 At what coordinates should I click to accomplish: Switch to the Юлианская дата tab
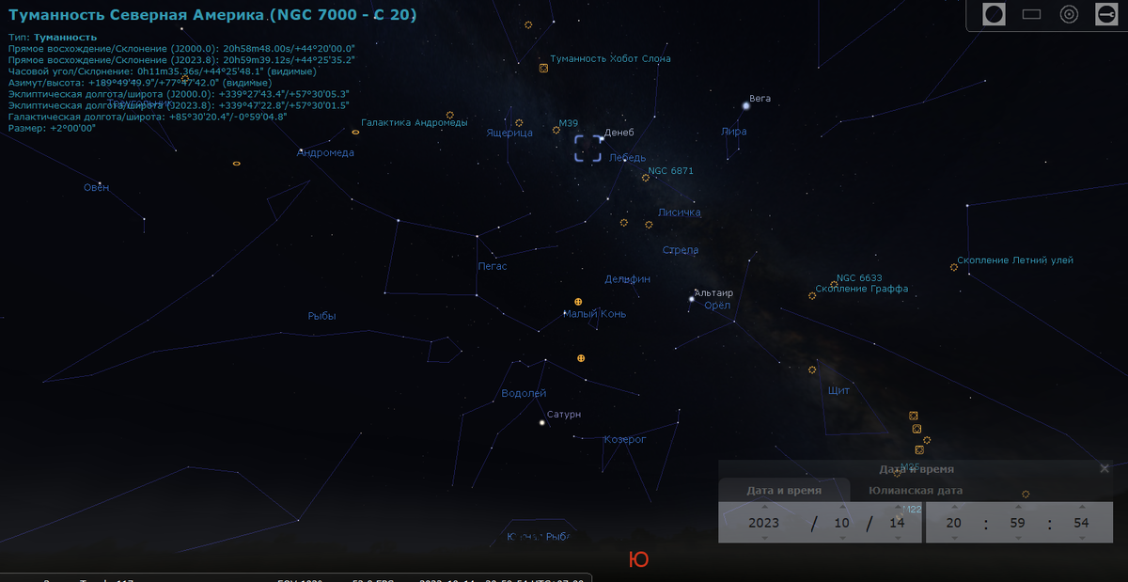[916, 490]
